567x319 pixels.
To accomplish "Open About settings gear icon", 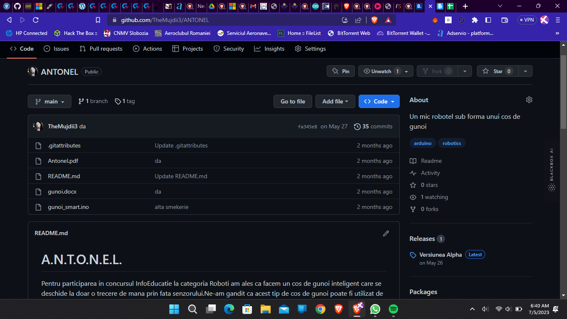I will (529, 100).
